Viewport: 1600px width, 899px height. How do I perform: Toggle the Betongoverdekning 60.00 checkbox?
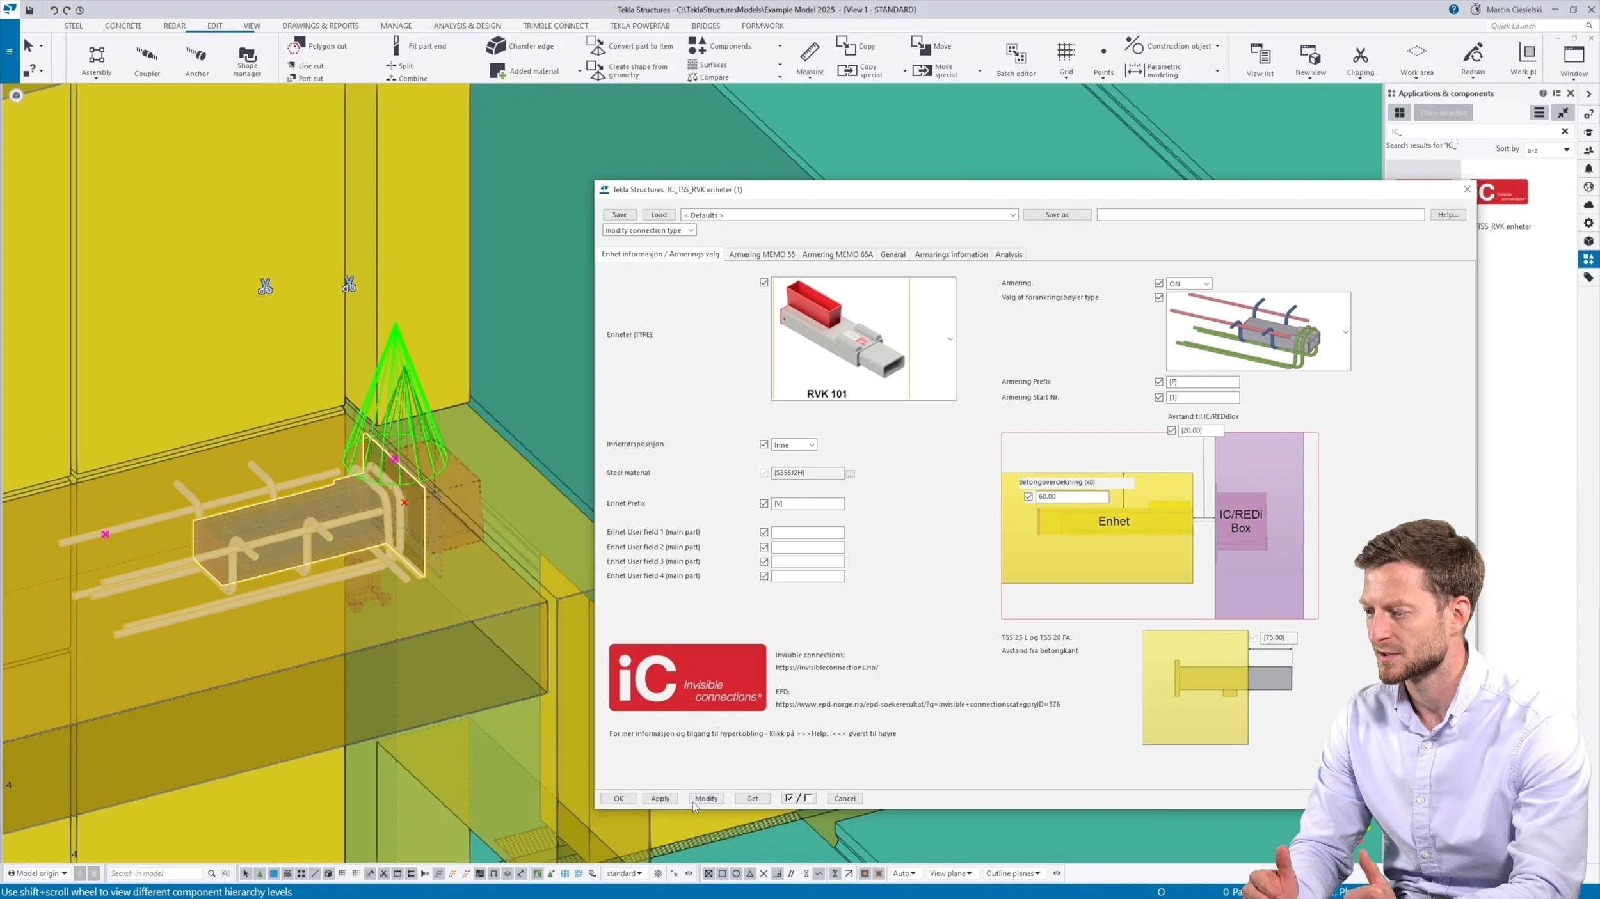(x=1028, y=497)
